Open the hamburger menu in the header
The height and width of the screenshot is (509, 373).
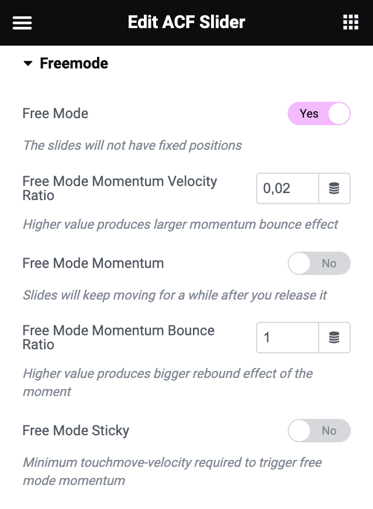[22, 23]
